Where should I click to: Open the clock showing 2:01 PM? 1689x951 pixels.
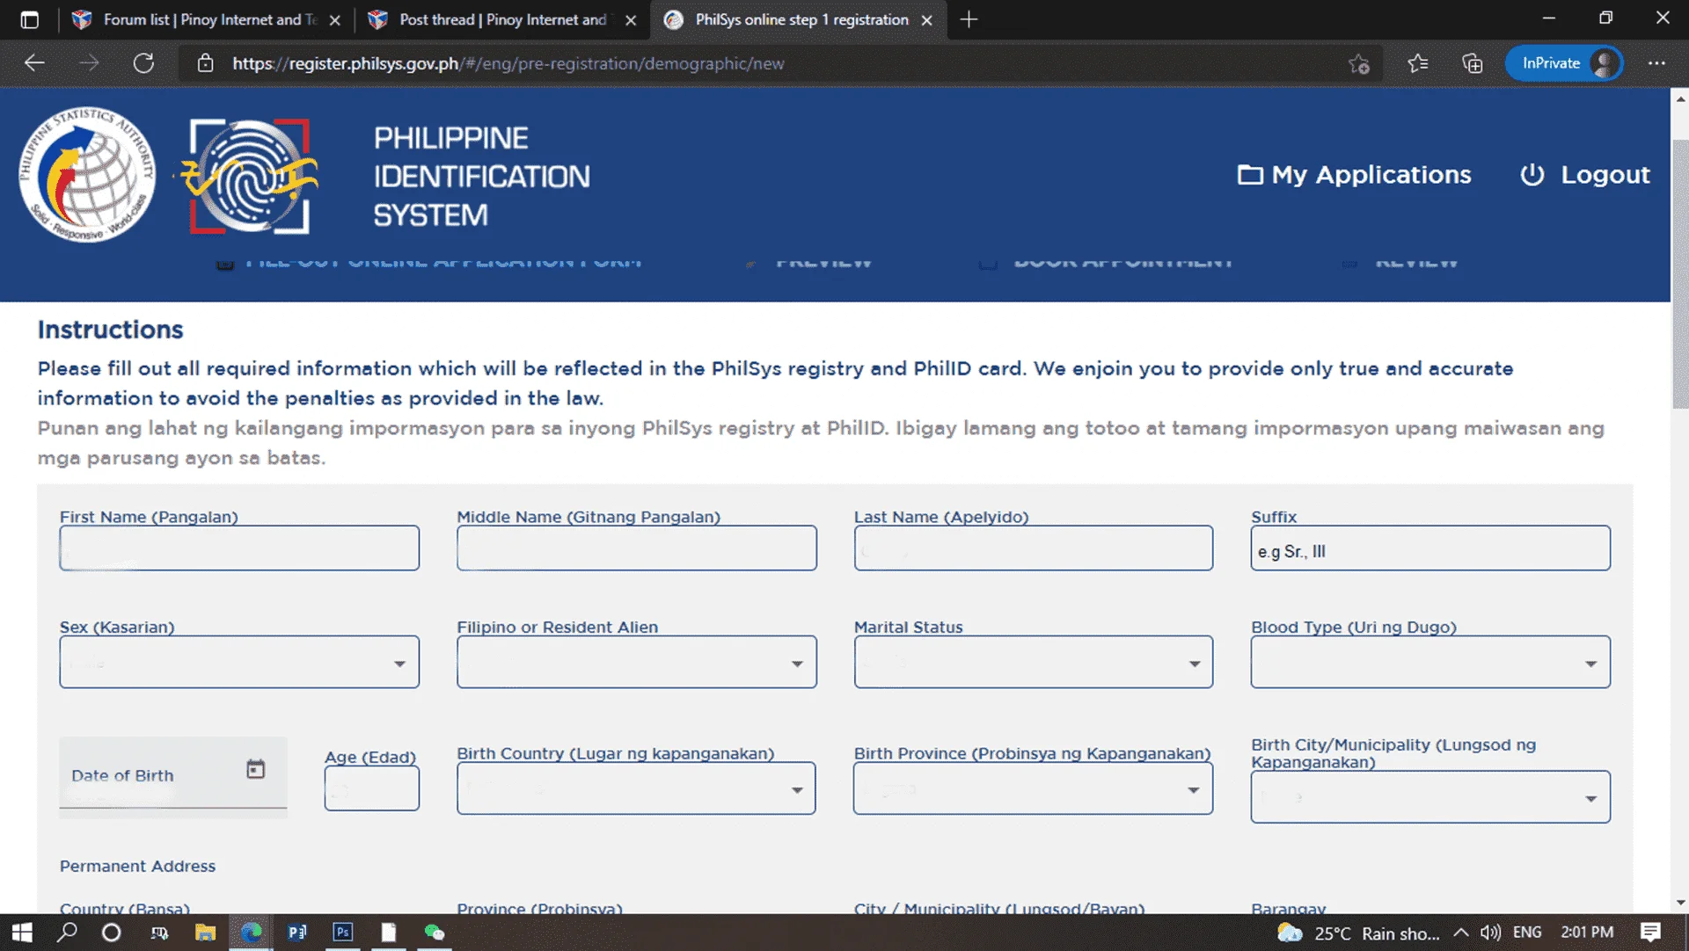[x=1587, y=933]
